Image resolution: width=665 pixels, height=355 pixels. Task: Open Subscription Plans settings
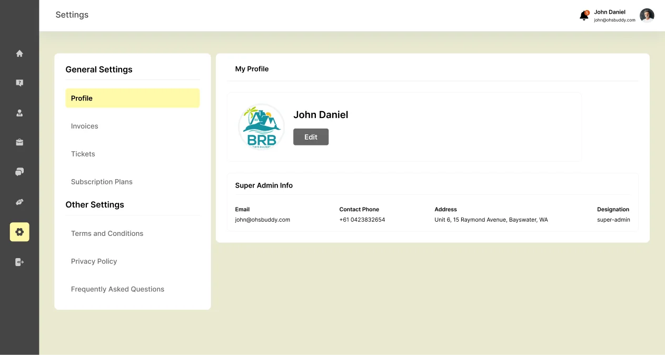point(102,182)
